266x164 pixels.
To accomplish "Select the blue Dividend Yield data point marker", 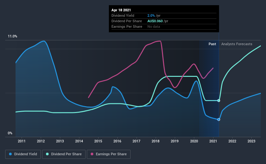I will click(219, 119).
